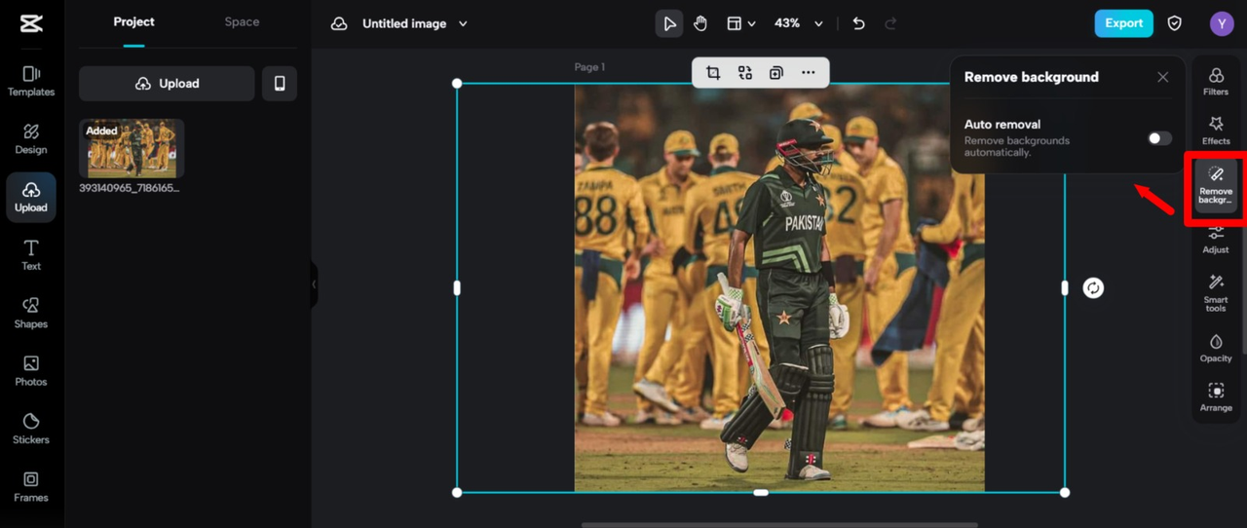Open the Templates panel
This screenshot has width=1247, height=528.
pyautogui.click(x=31, y=81)
